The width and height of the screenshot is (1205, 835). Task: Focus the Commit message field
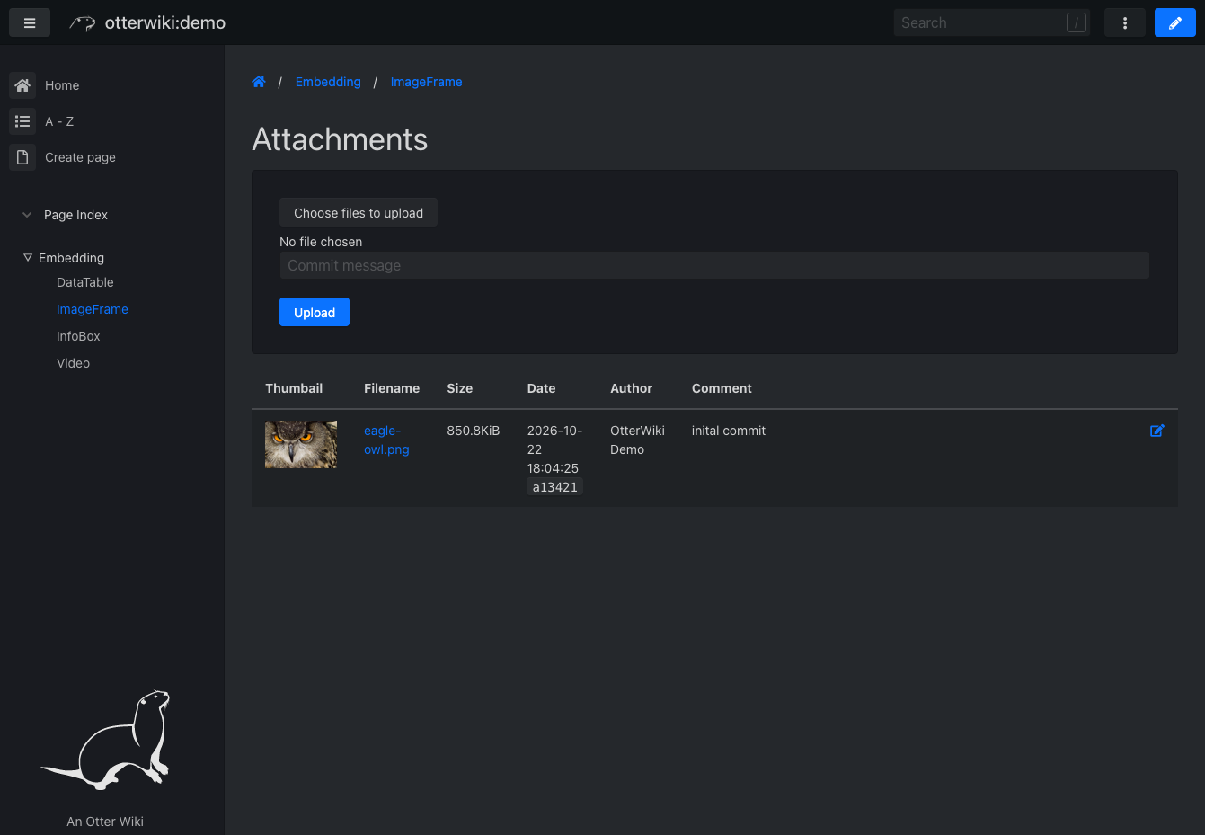[x=714, y=265]
